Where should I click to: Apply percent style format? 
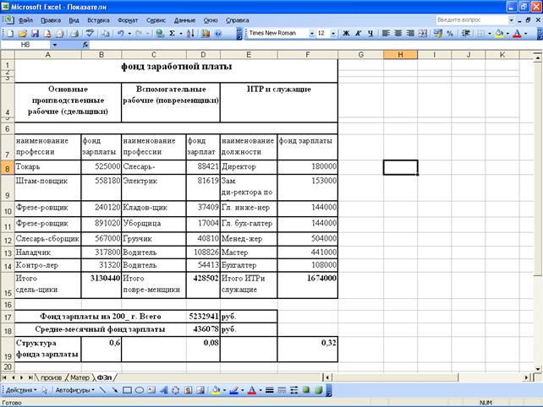click(450, 34)
